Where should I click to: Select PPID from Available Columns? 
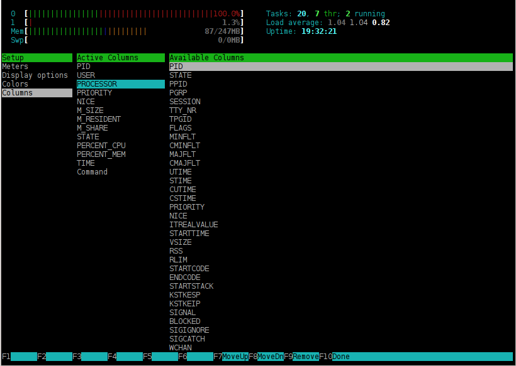(x=178, y=84)
